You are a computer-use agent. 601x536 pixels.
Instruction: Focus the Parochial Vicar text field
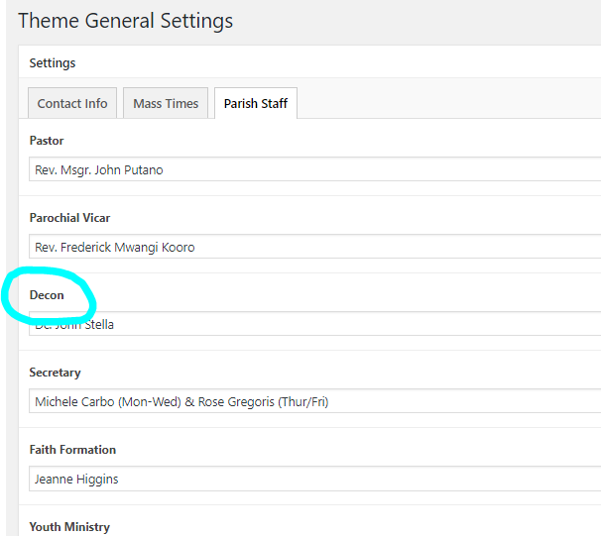[x=315, y=247]
